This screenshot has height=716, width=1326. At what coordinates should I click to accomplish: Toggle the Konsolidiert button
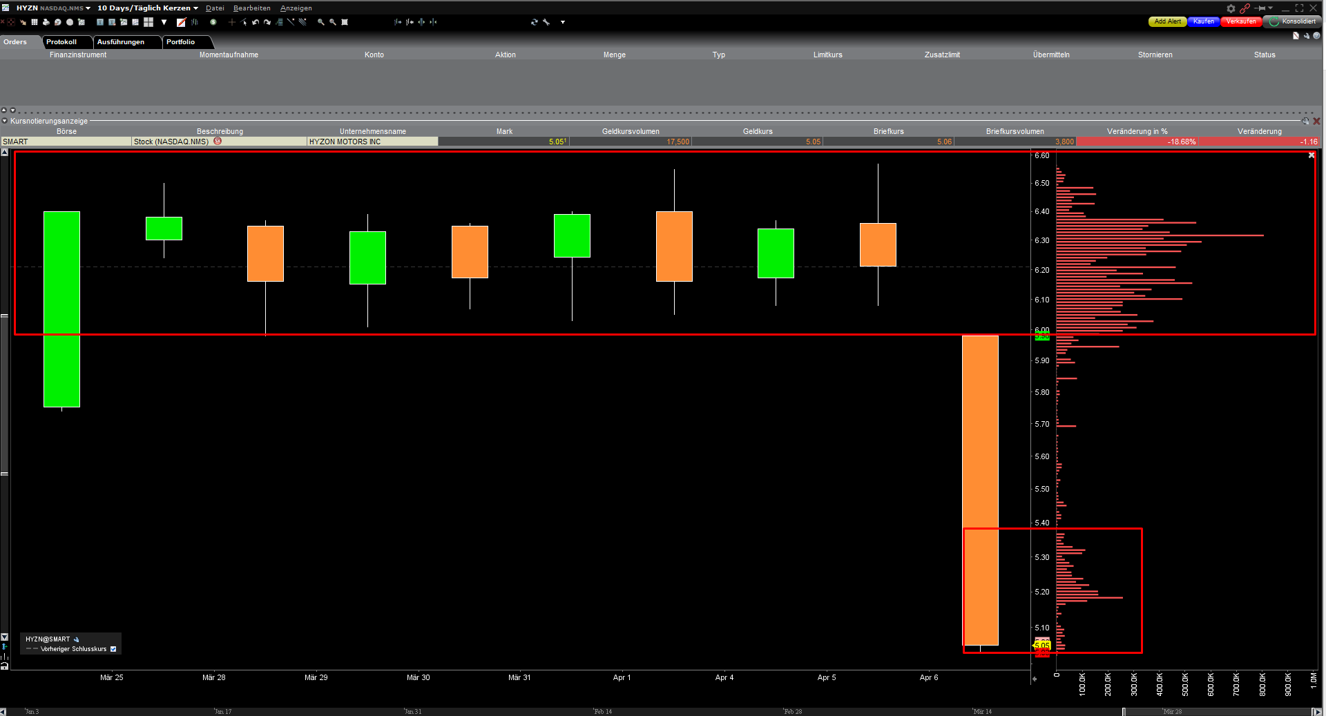coord(1292,21)
